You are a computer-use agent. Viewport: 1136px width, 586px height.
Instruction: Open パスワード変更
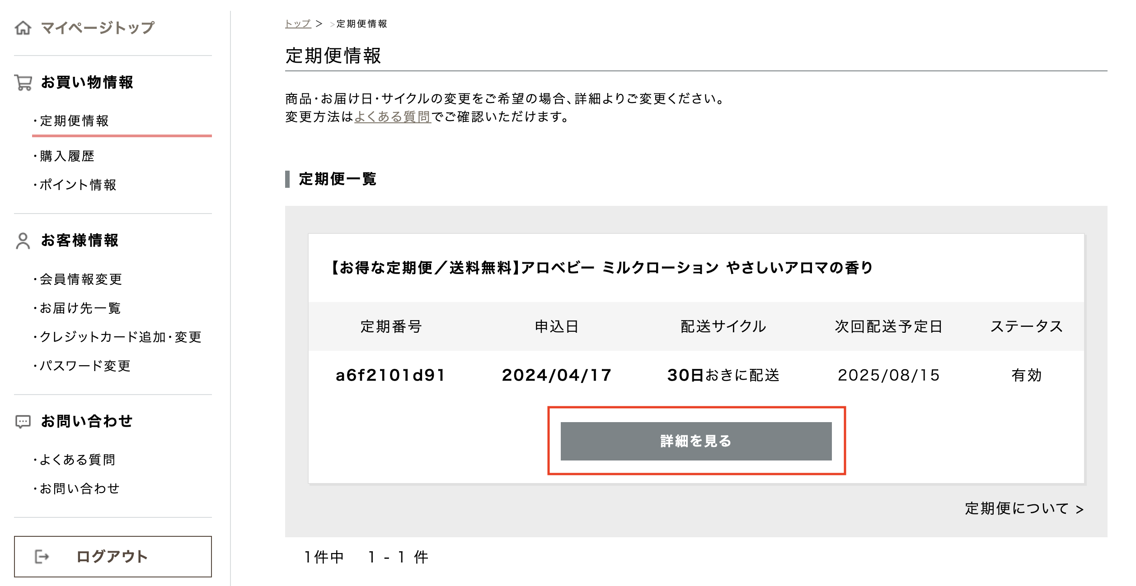click(85, 366)
